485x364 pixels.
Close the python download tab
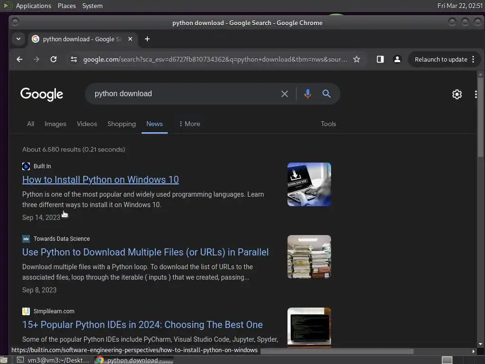pyautogui.click(x=130, y=39)
